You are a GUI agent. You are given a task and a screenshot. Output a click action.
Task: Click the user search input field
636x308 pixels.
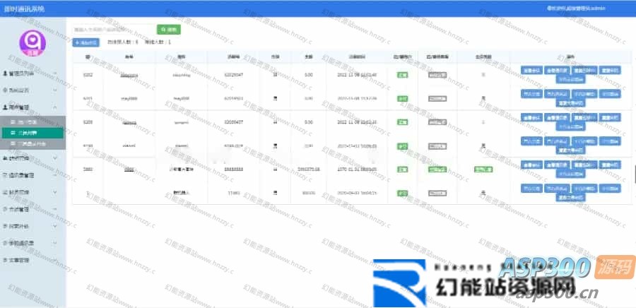pos(113,30)
